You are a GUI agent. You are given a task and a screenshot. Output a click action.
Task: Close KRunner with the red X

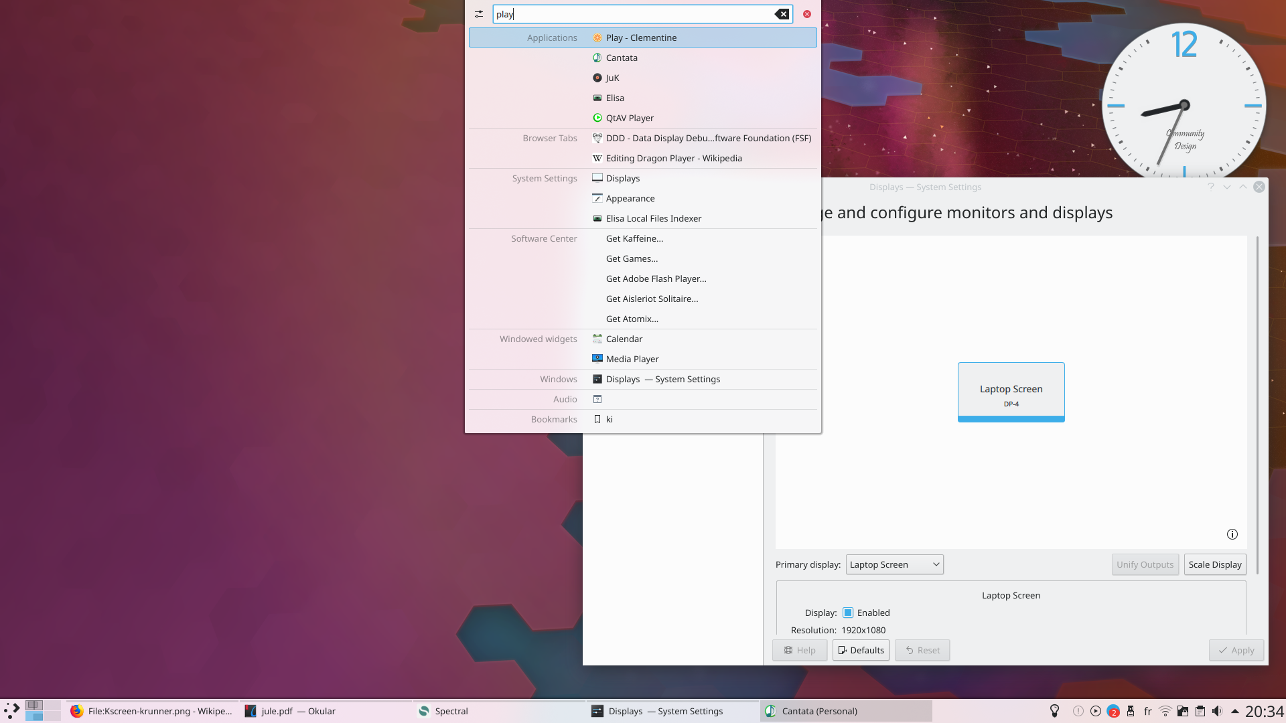pos(807,14)
